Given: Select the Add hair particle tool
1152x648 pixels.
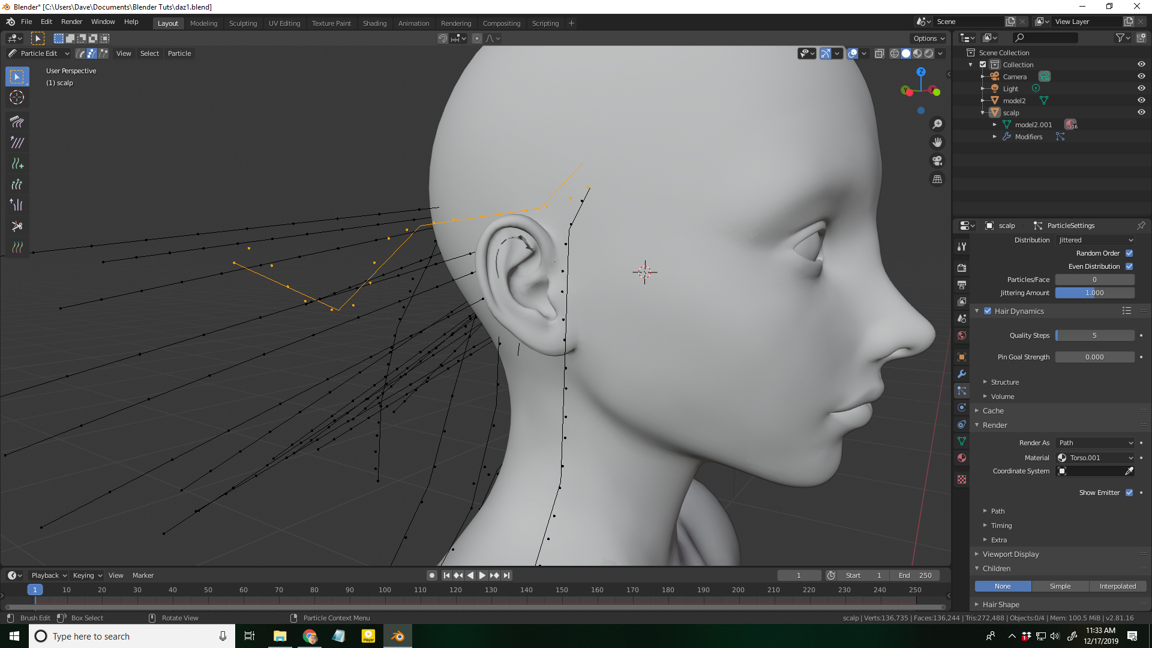Looking at the screenshot, I should click(x=17, y=163).
